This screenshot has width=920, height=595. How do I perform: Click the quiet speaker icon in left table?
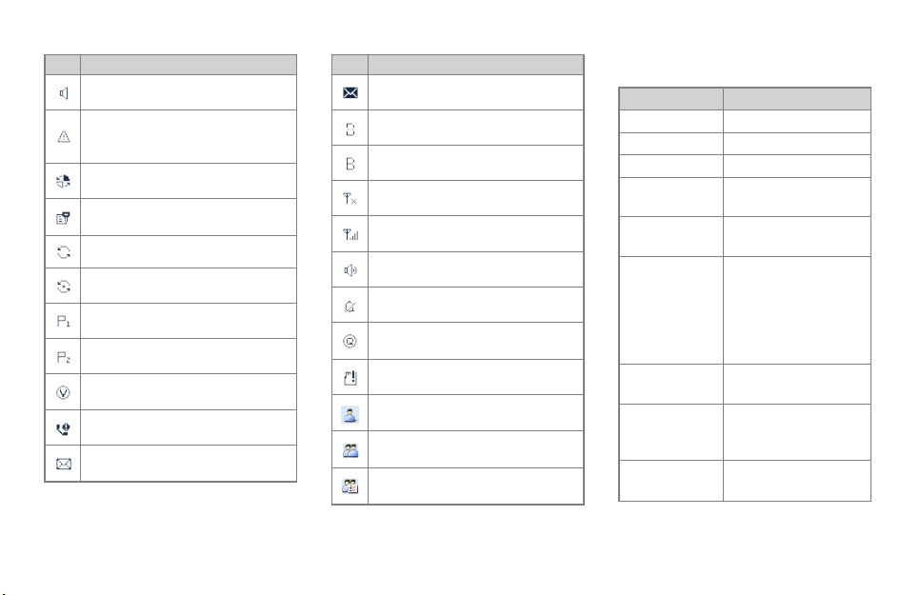[64, 92]
